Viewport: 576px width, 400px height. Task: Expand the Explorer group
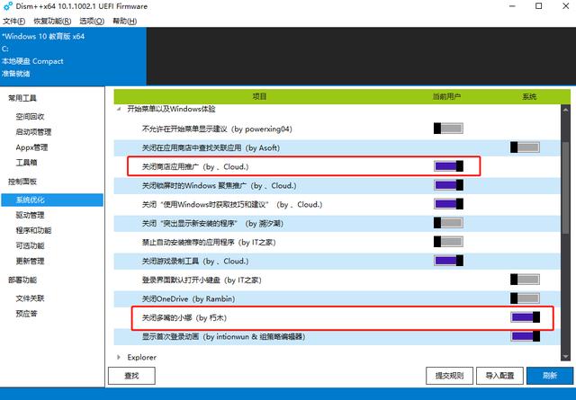pyautogui.click(x=119, y=357)
